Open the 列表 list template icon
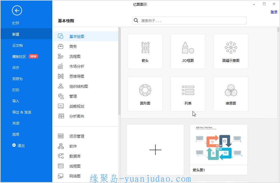 [188, 90]
